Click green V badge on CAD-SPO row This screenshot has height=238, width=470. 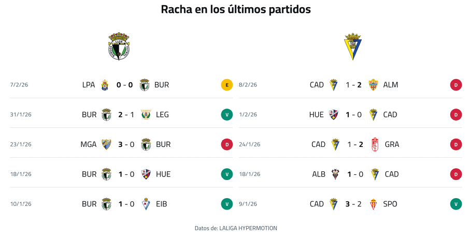point(456,204)
